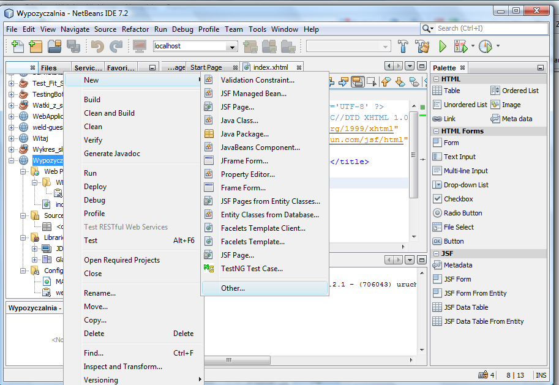Click the notifications icon in status bar
The width and height of the screenshot is (559, 385).
(x=483, y=375)
